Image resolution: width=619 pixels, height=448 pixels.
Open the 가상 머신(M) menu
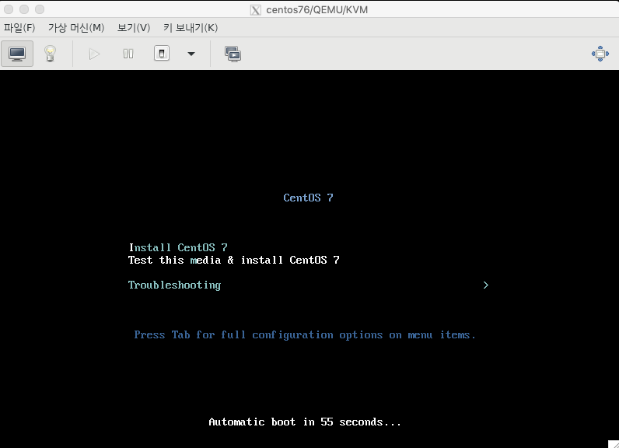point(76,28)
